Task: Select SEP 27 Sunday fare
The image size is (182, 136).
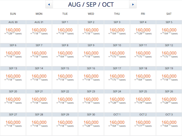Action: (x=13, y=124)
